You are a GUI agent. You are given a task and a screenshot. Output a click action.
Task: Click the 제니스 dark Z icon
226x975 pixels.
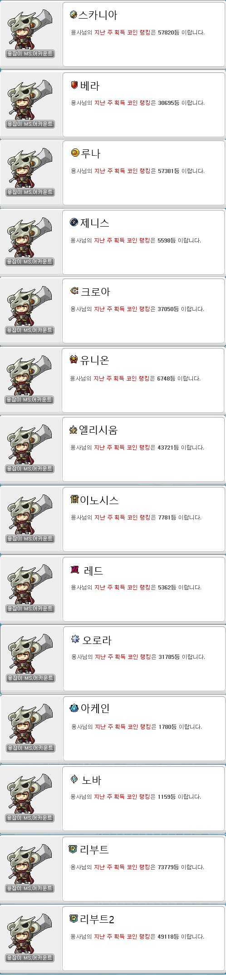point(74,222)
